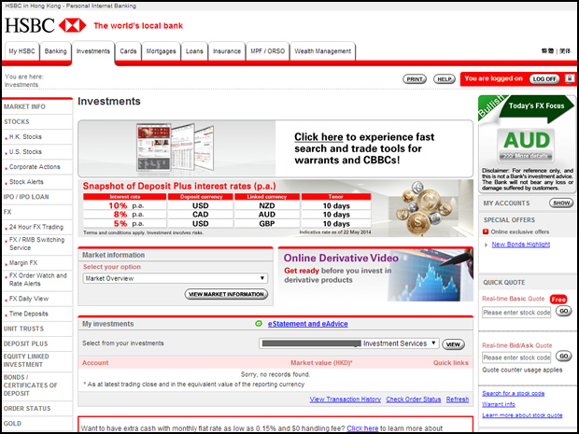Click the HELP button
This screenshot has width=579, height=434.
(444, 79)
